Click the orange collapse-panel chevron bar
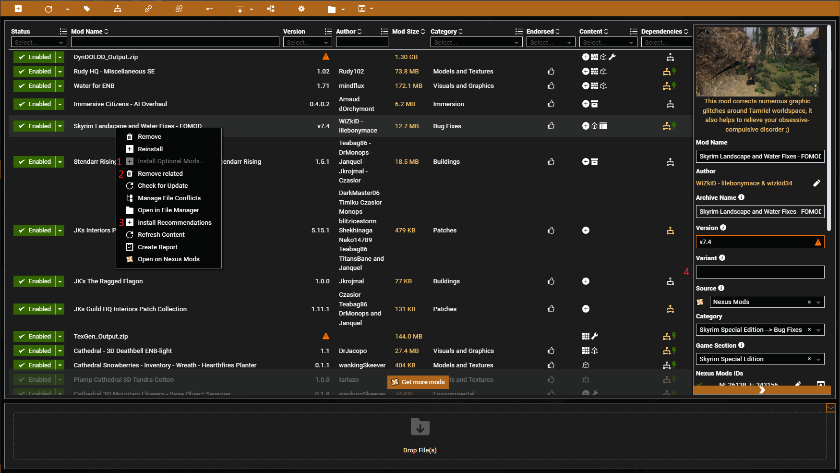 pos(762,390)
